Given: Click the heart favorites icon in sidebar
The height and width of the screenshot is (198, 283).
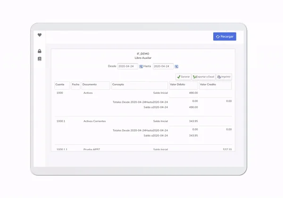Looking at the screenshot, I should pyautogui.click(x=40, y=35).
